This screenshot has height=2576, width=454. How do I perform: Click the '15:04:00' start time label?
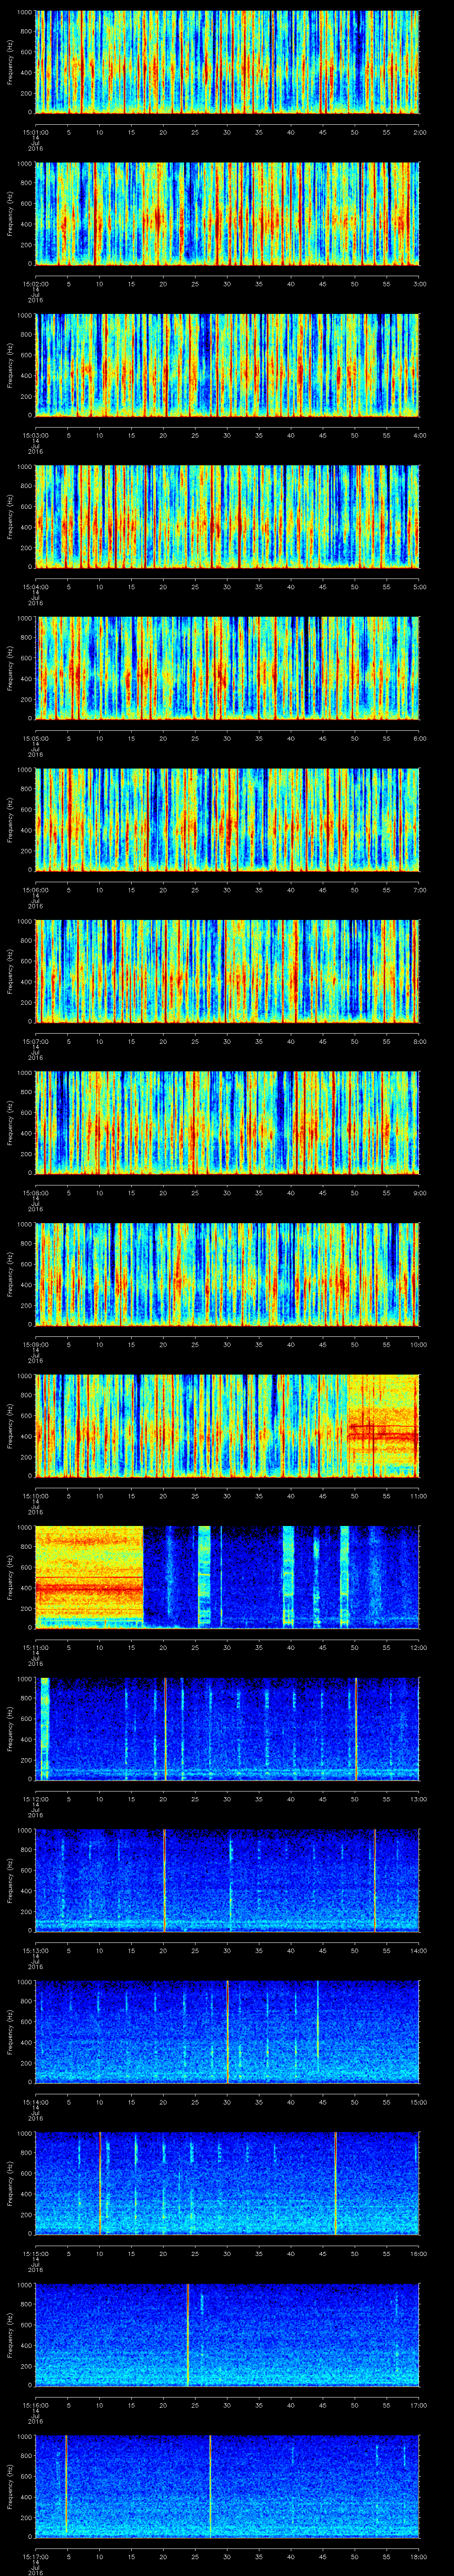coord(36,586)
